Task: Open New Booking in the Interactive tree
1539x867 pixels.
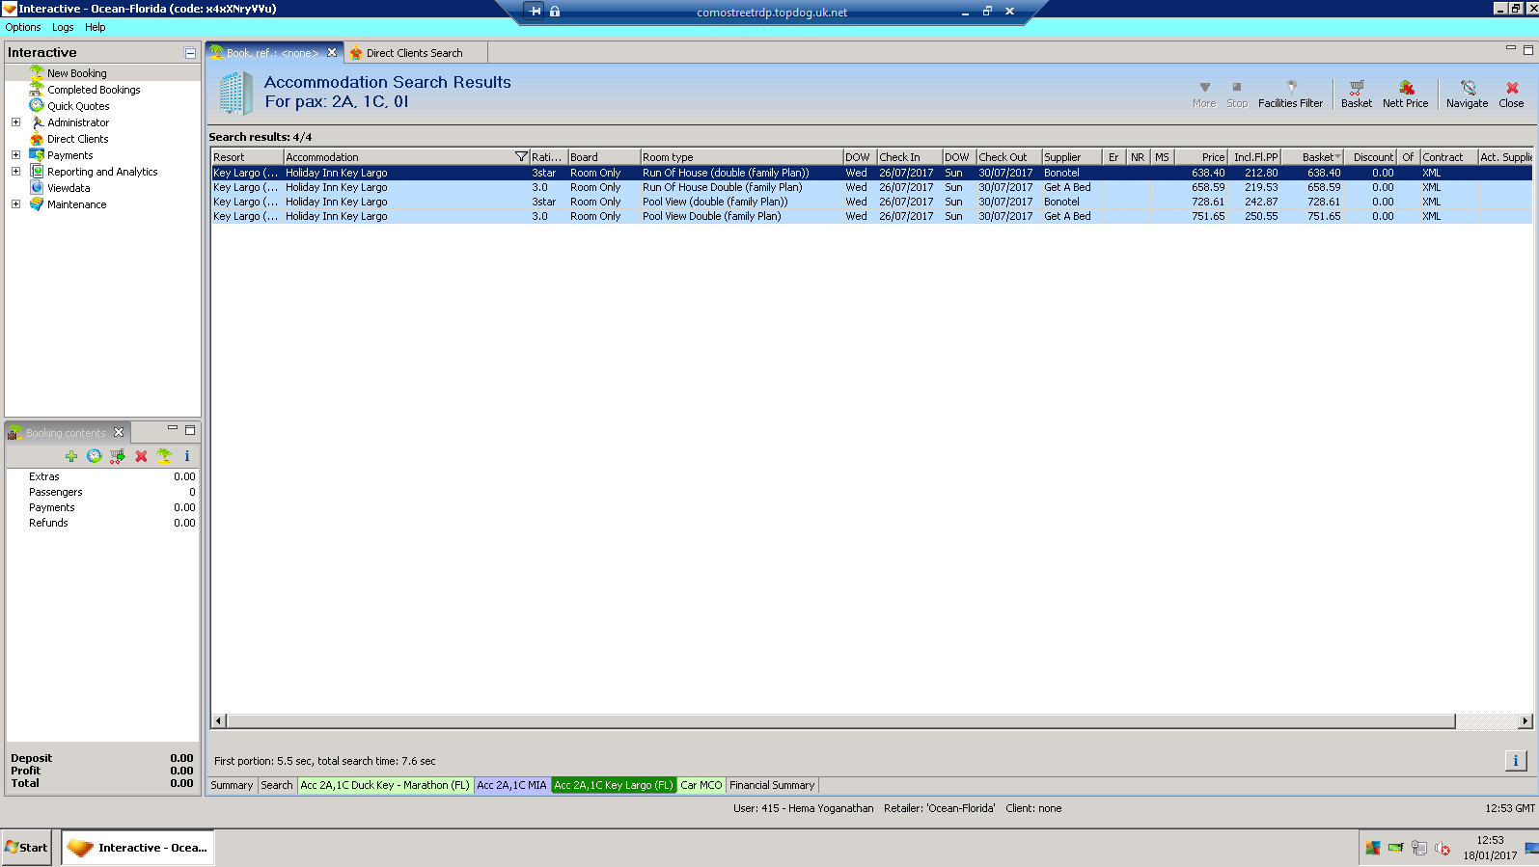Action: pyautogui.click(x=76, y=73)
